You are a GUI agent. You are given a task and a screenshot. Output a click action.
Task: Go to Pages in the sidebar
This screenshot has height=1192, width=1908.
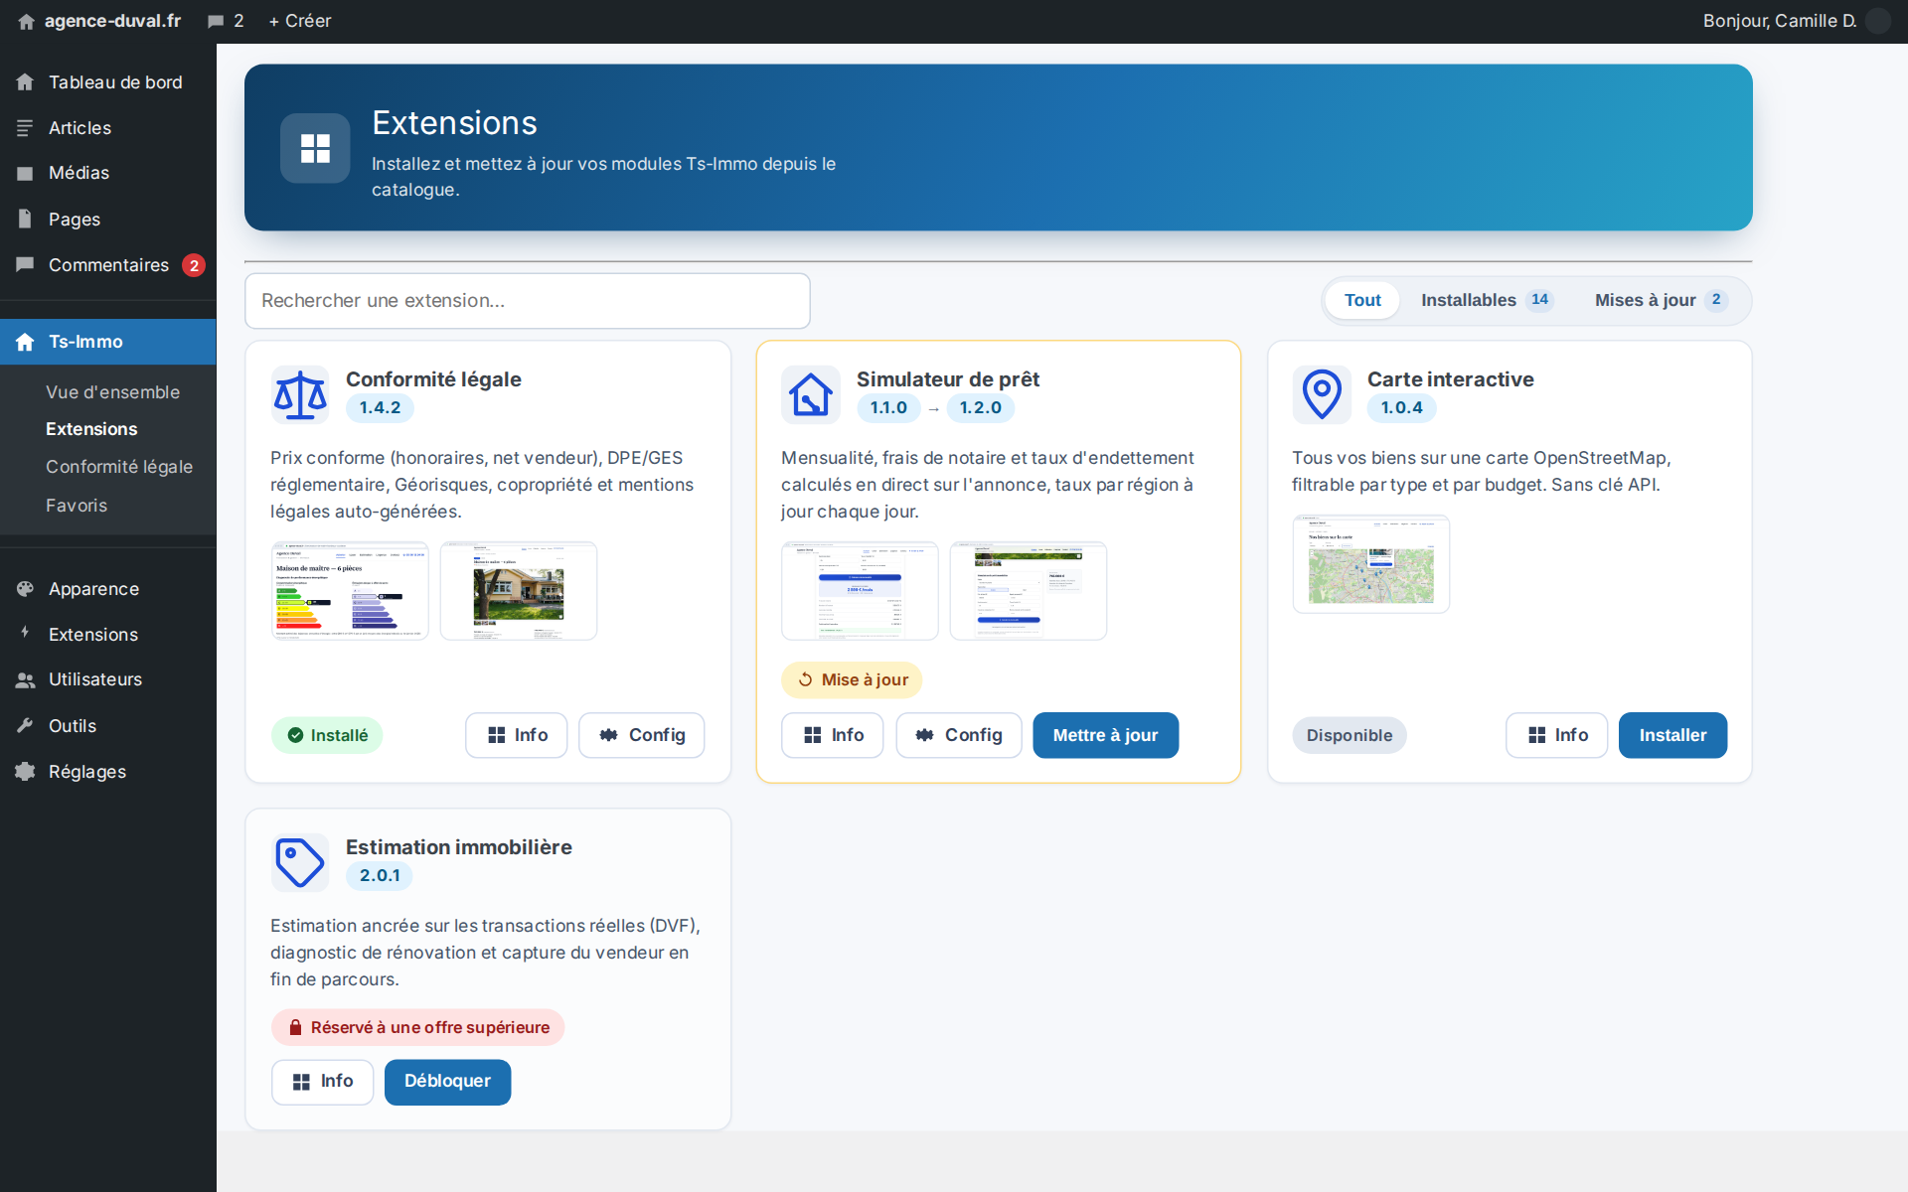[x=107, y=219]
